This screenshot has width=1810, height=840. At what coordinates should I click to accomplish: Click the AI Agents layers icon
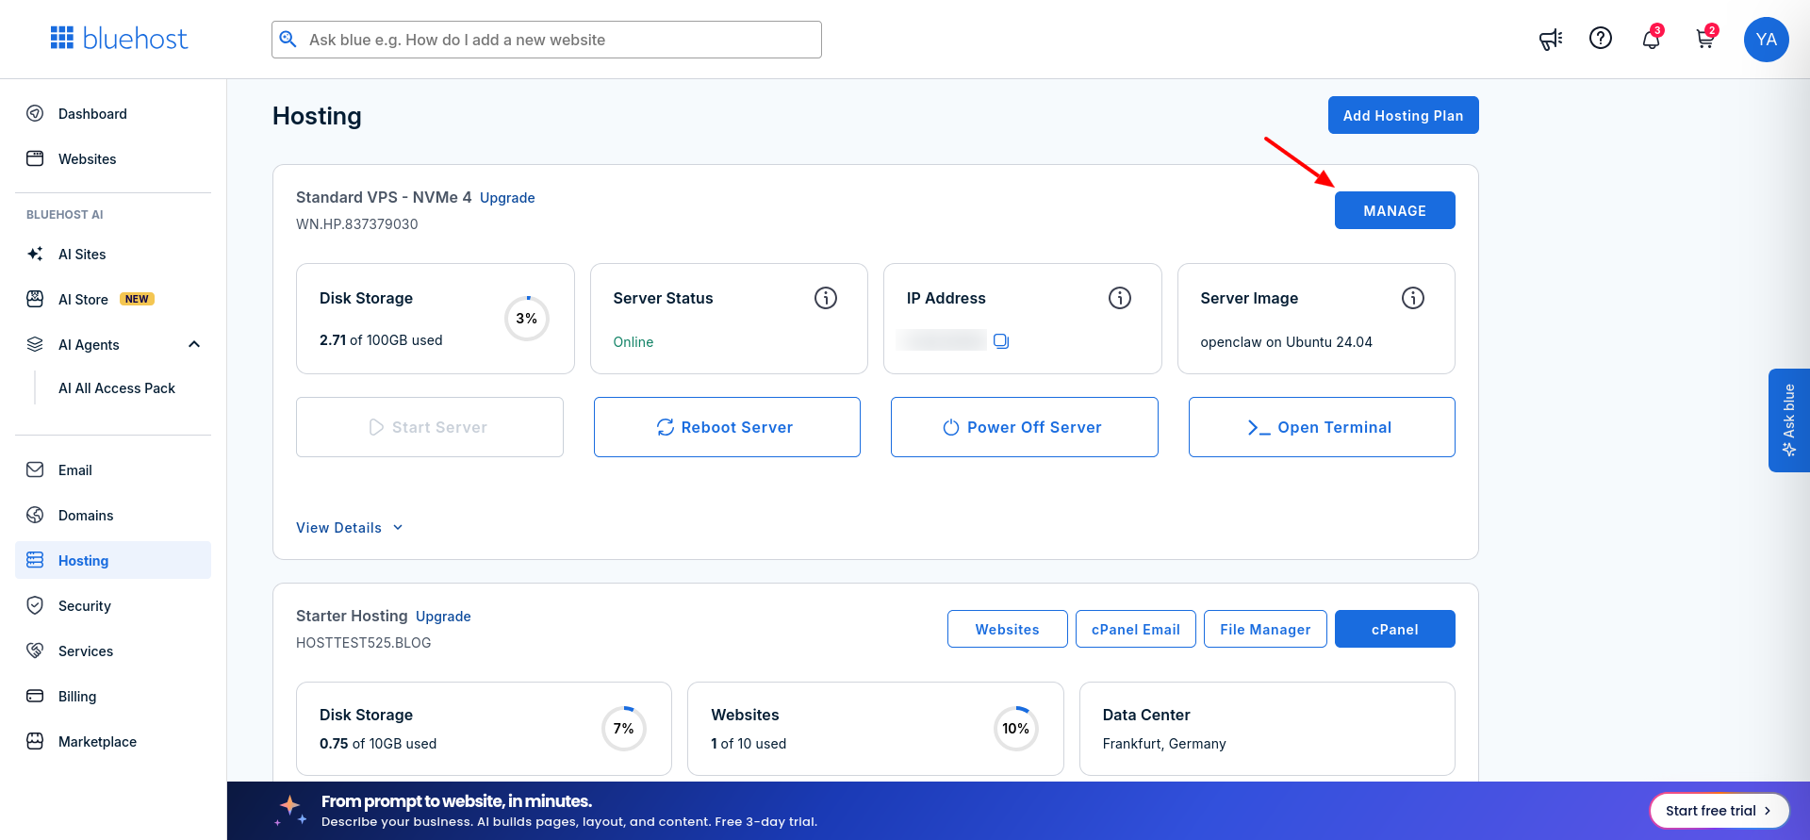click(35, 344)
